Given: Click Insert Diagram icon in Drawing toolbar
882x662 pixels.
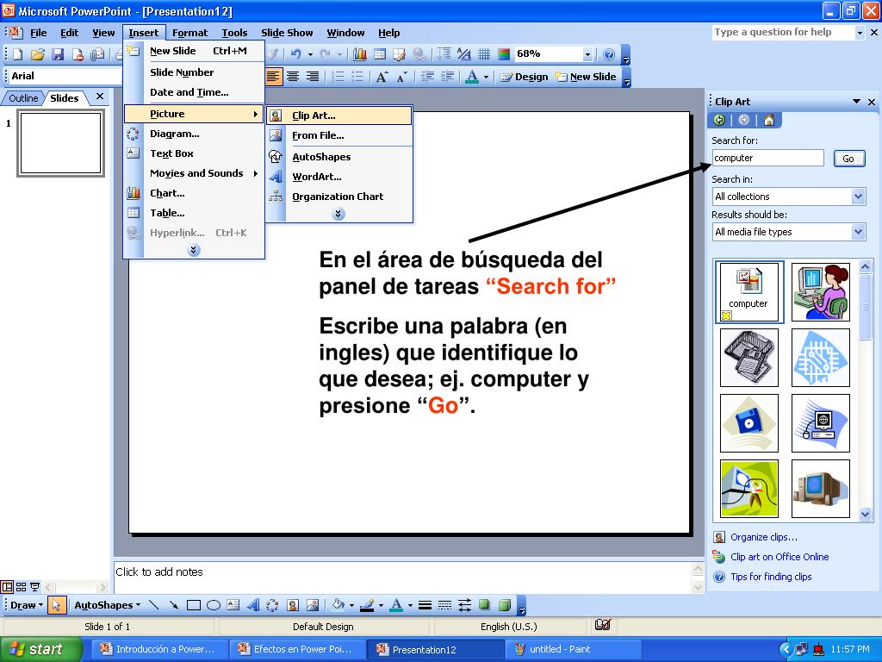Looking at the screenshot, I should [x=272, y=605].
